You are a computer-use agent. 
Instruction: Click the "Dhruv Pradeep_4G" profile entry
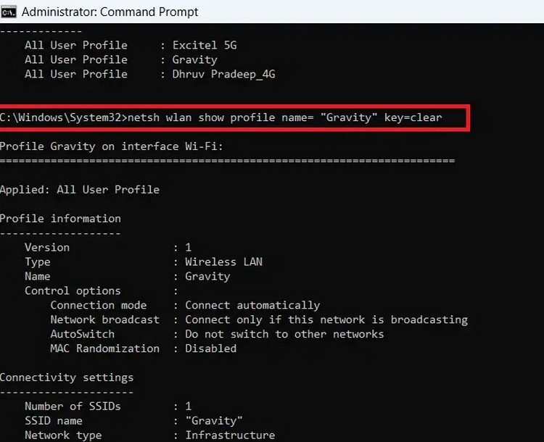click(x=223, y=74)
